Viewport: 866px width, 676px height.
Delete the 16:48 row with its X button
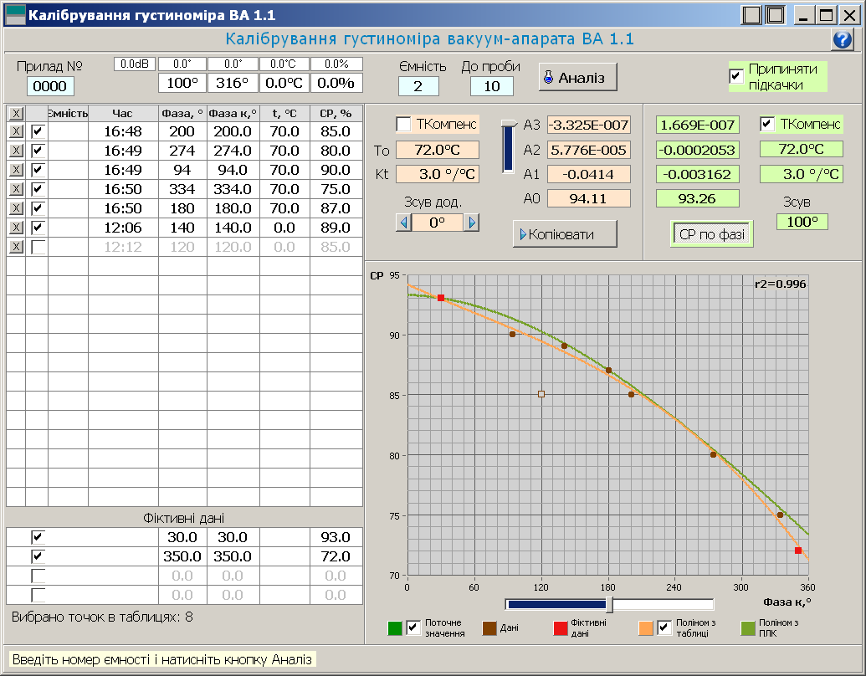click(15, 131)
